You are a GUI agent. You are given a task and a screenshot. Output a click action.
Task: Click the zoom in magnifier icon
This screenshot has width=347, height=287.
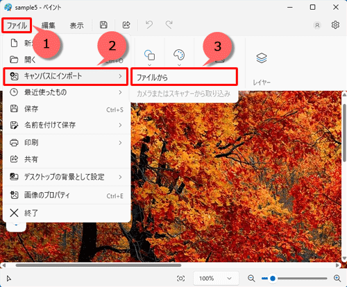337,278
